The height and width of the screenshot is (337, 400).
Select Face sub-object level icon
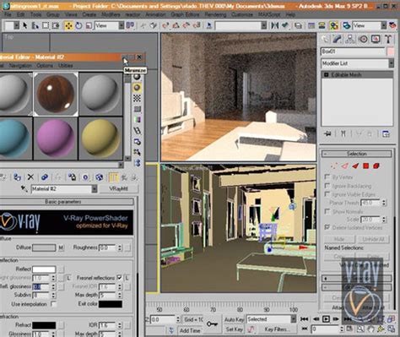coord(355,166)
